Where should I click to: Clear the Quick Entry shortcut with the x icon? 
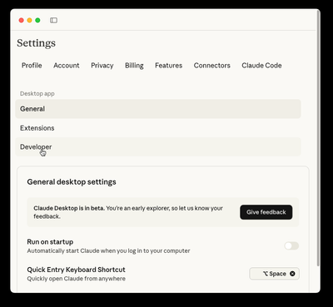coord(292,274)
